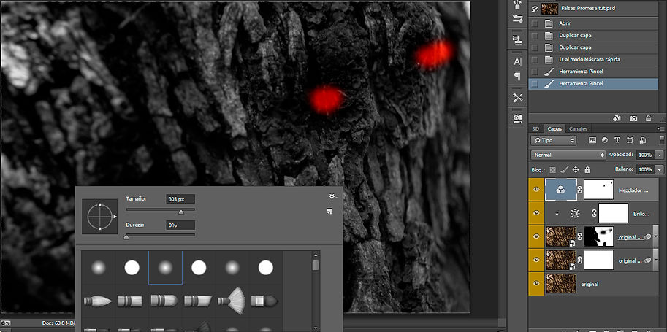This screenshot has height=332, width=667.
Task: Open the layer filter Tipo dropdown
Action: tap(554, 140)
